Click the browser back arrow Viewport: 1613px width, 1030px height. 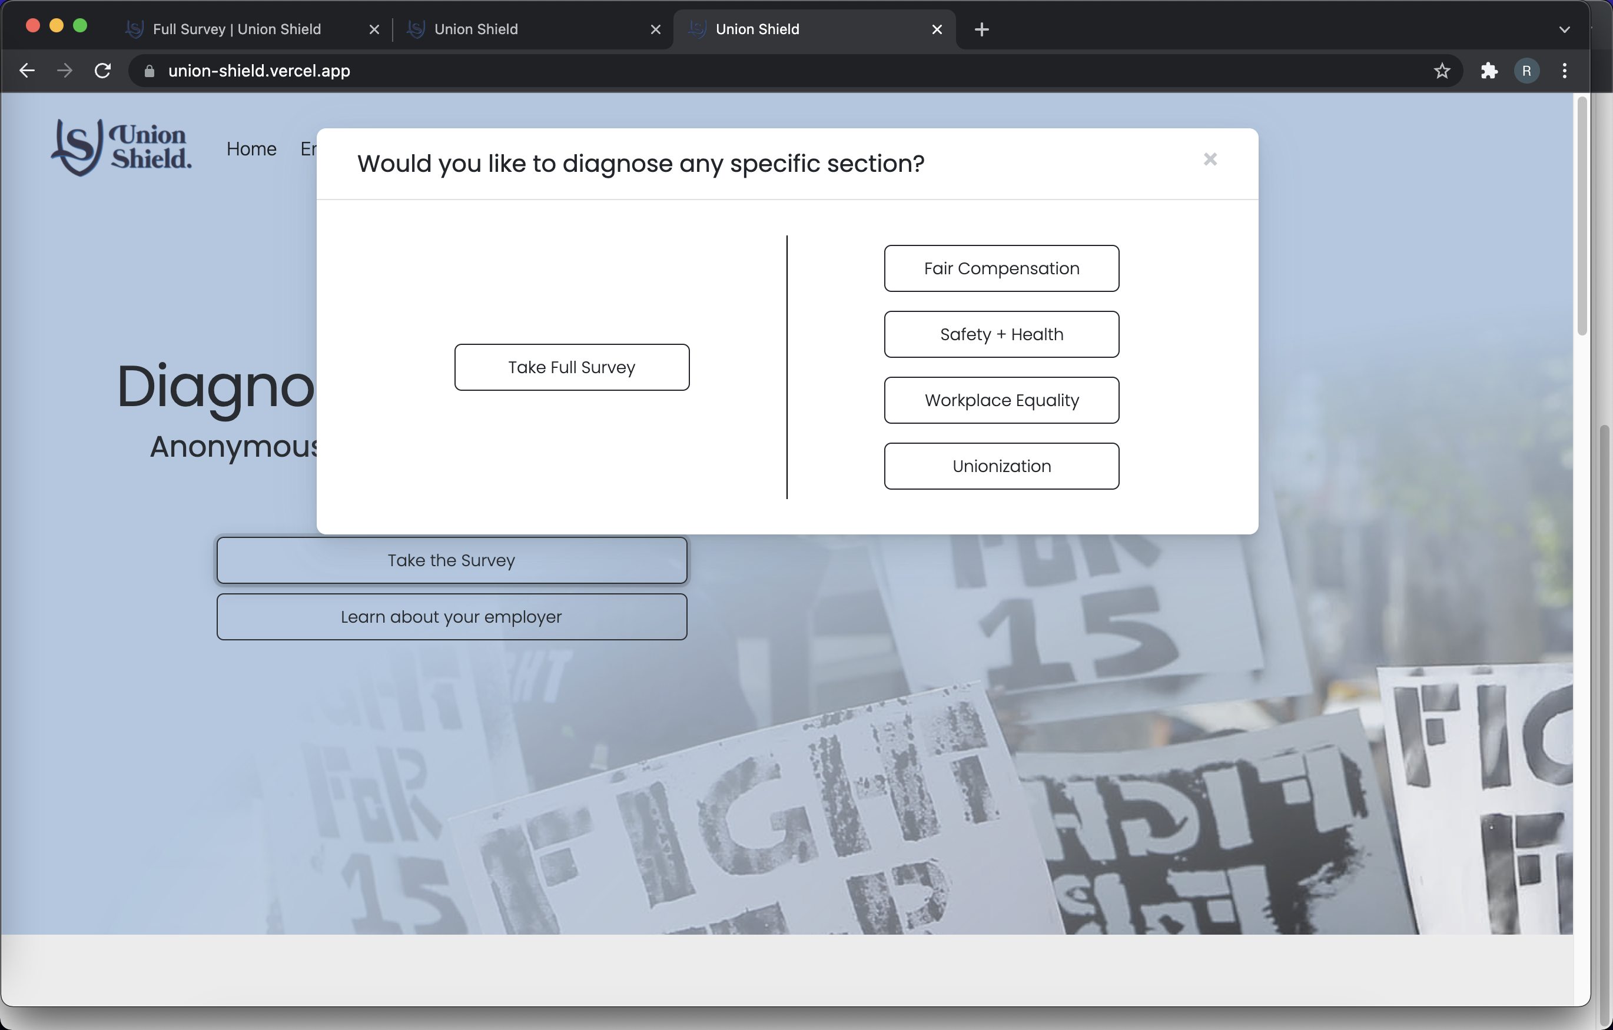[x=27, y=70]
